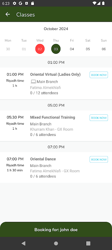Screen dimensions: 112x250
Task: Select Friday 04 in the week row
Action: point(72,49)
